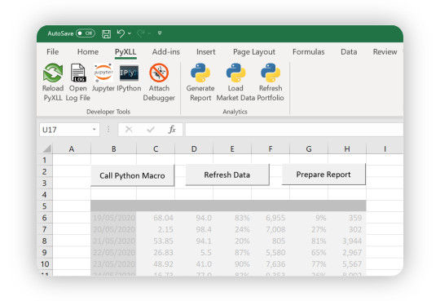Open the File tab

[x=52, y=51]
